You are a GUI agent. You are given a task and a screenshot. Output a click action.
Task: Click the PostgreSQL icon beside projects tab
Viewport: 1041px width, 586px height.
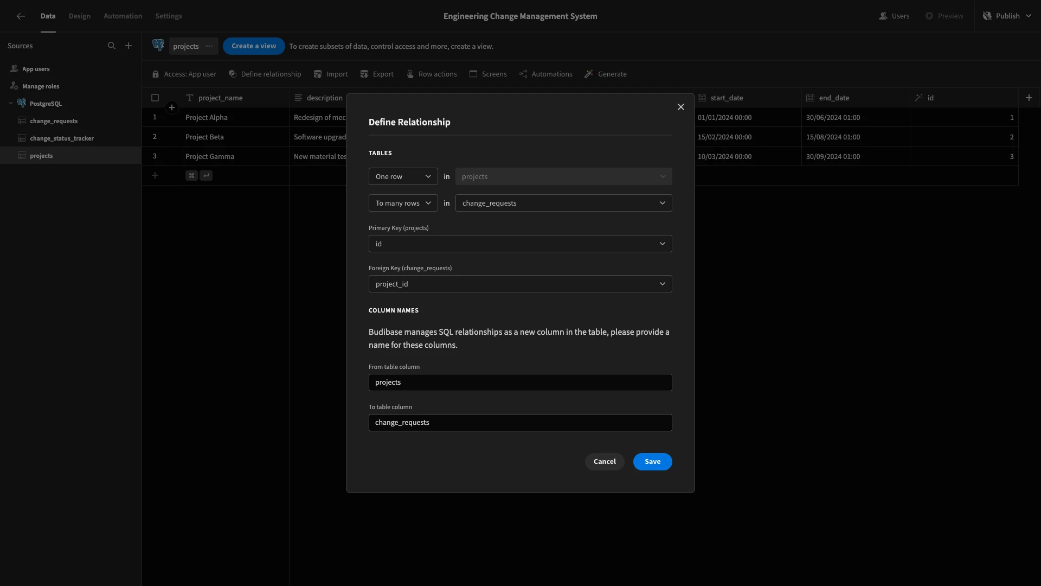coord(158,46)
